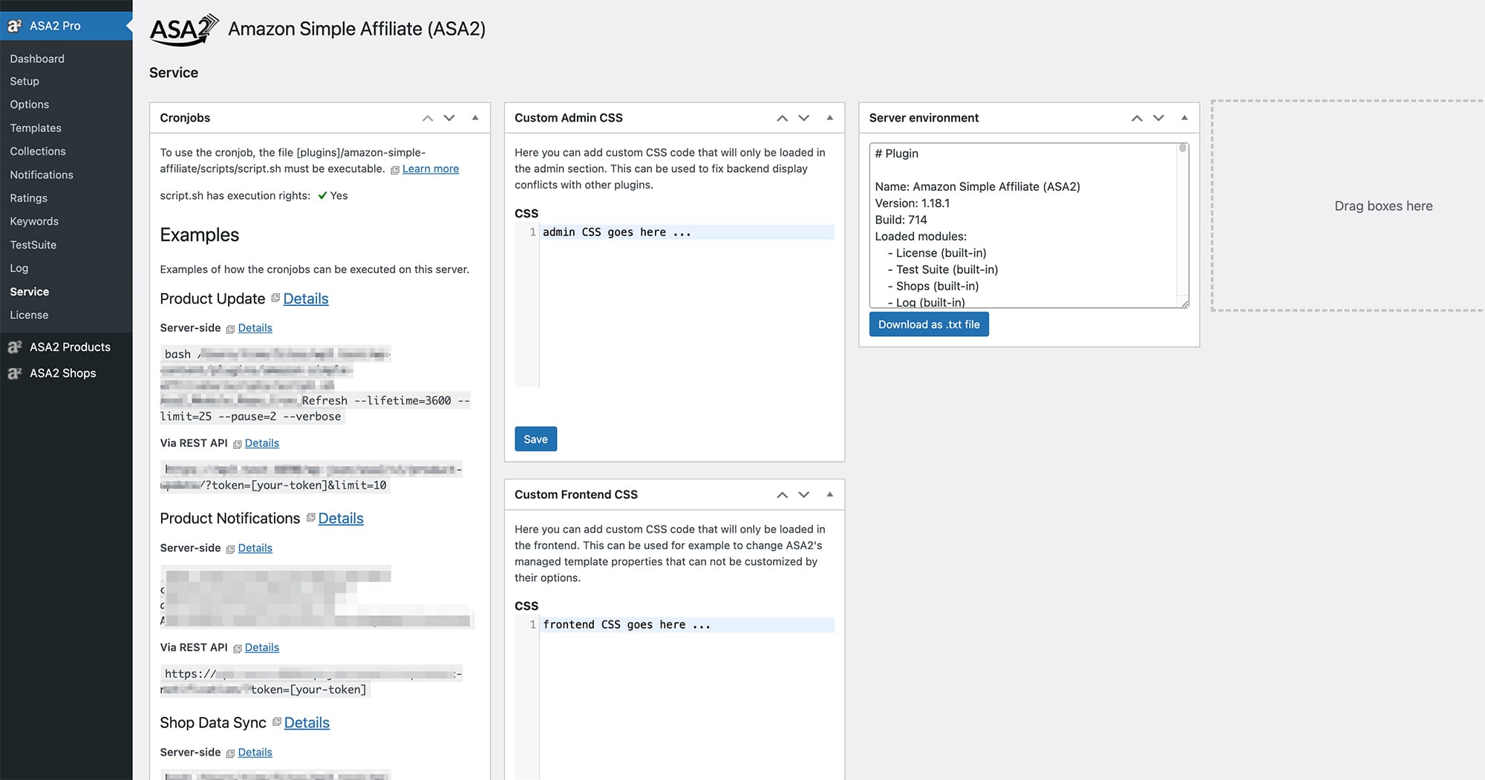
Task: Click the Cronjobs panel title
Action: [x=185, y=118]
